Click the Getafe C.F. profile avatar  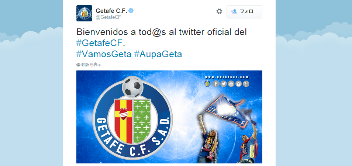click(84, 13)
